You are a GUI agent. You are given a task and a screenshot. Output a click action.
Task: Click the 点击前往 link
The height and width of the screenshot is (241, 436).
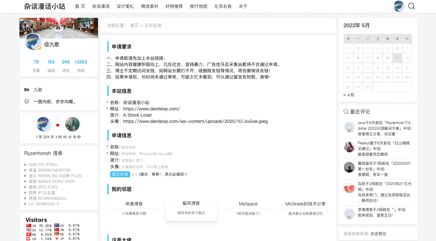point(378,233)
